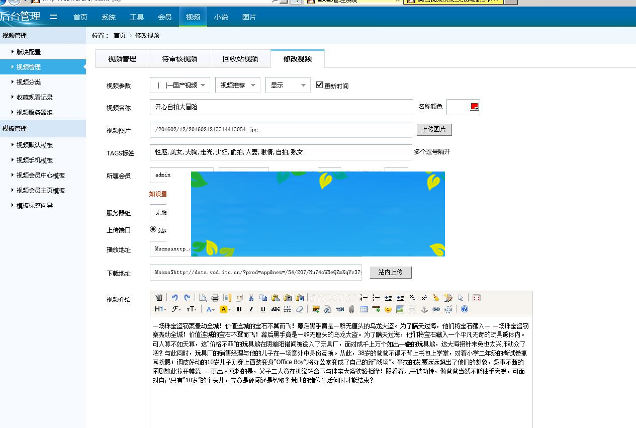
Task: Undo last edit in the video intro editor
Action: (x=175, y=297)
